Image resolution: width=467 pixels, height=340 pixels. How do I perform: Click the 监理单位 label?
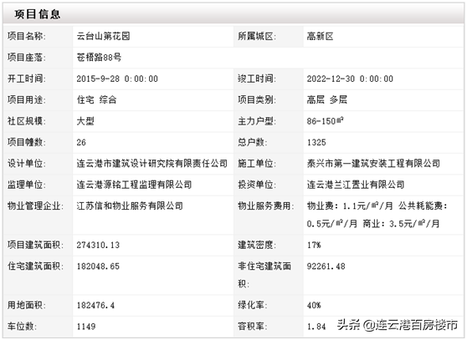pos(27,185)
